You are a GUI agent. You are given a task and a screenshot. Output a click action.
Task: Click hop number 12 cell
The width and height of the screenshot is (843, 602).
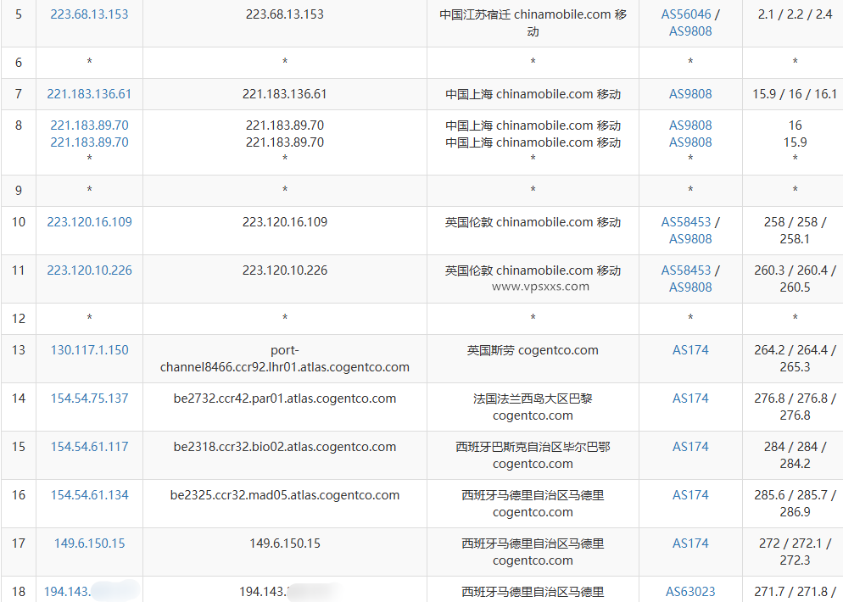coord(19,318)
